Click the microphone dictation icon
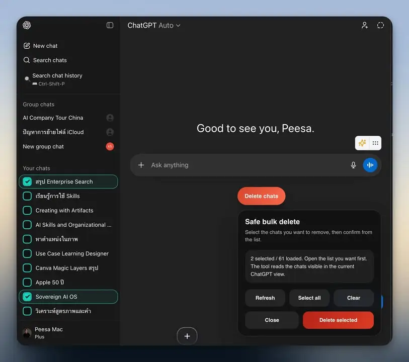Viewport: 409px width, 362px height. pos(353,165)
